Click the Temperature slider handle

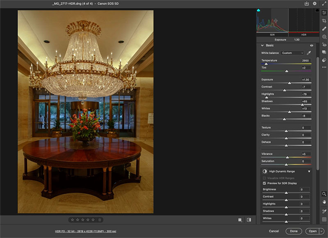click(266, 64)
